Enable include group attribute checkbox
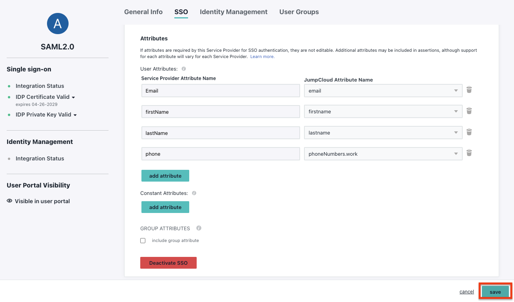The height and width of the screenshot is (302, 514). point(143,240)
